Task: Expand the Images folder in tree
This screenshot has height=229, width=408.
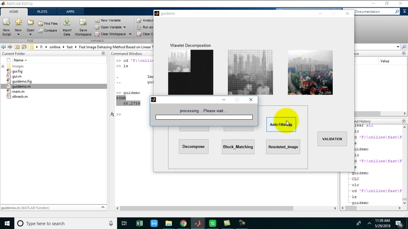Action: click(3, 66)
